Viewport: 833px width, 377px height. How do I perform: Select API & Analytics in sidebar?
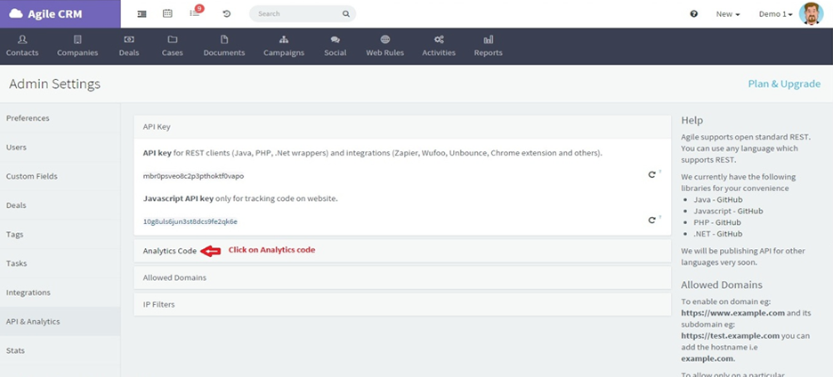click(60, 321)
